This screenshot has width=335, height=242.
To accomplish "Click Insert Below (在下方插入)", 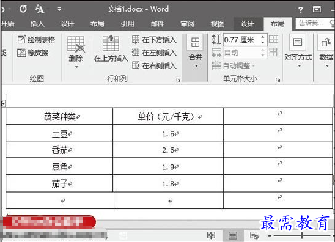I will 154,40.
